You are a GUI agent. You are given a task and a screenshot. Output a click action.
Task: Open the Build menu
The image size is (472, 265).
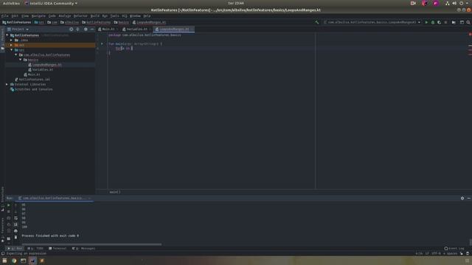[x=95, y=16]
